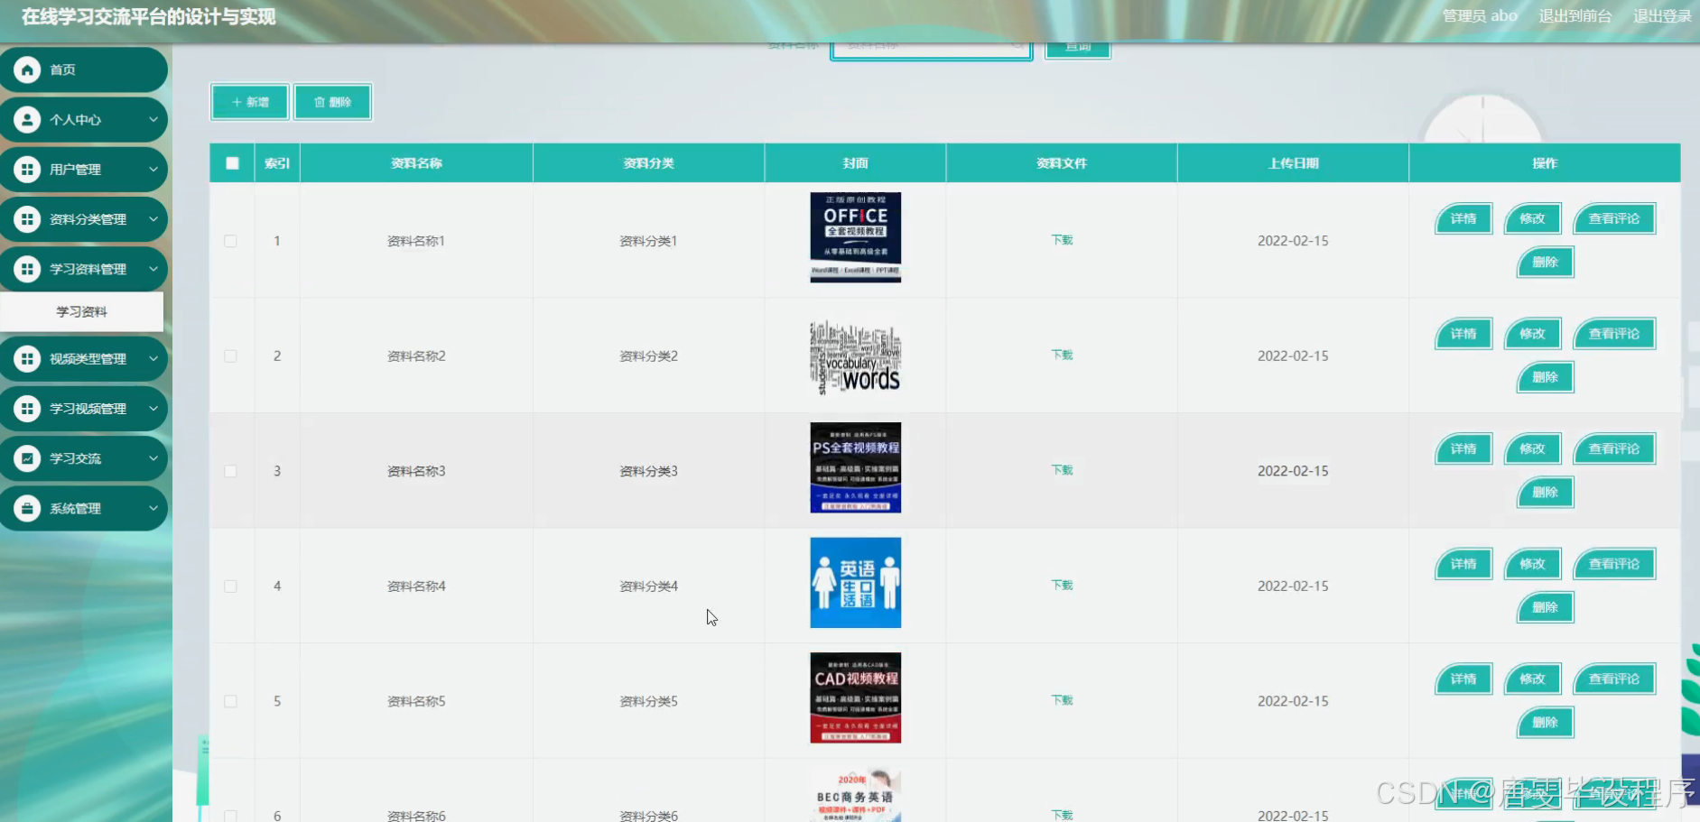Expand the 视频类型管理 menu chevron
Viewport: 1700px width, 822px height.
click(153, 358)
